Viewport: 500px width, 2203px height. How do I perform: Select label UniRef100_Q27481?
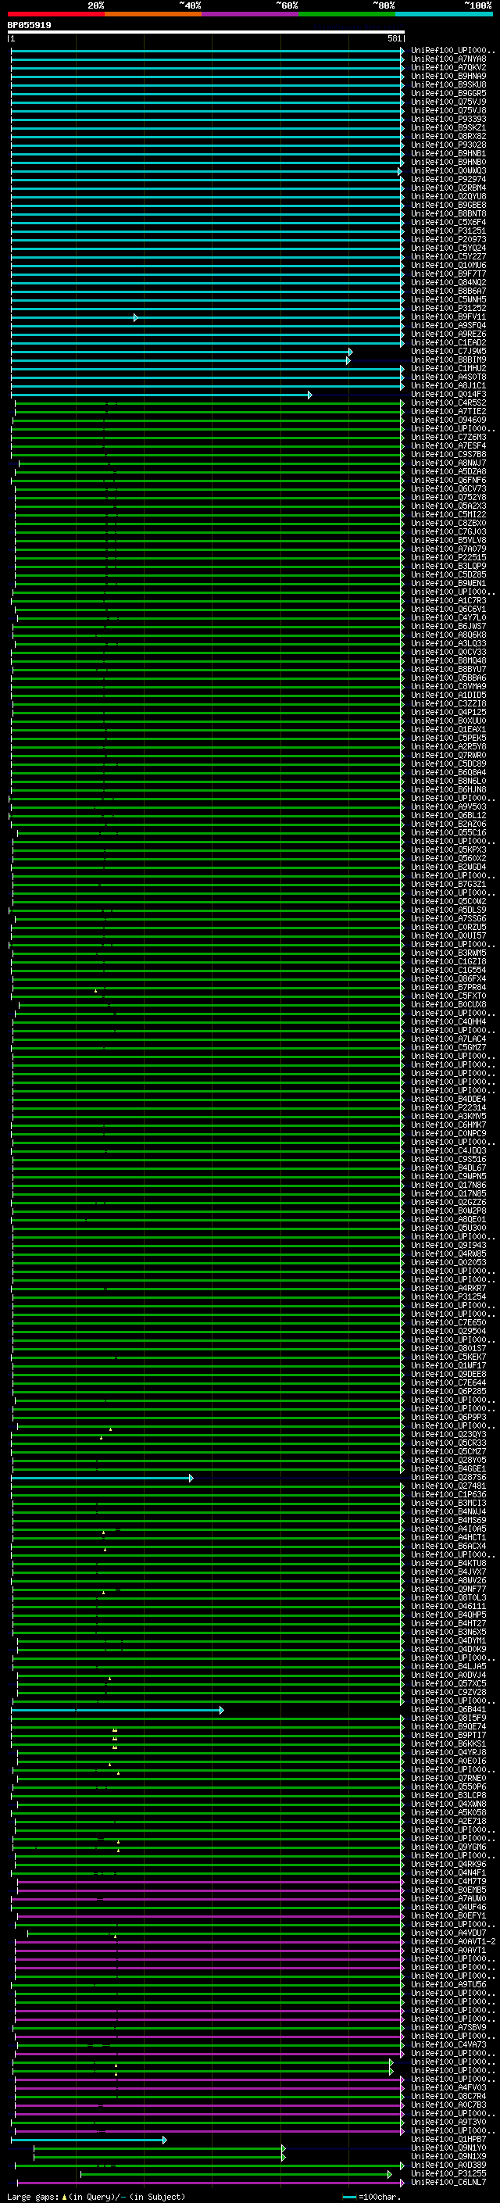tap(448, 1486)
